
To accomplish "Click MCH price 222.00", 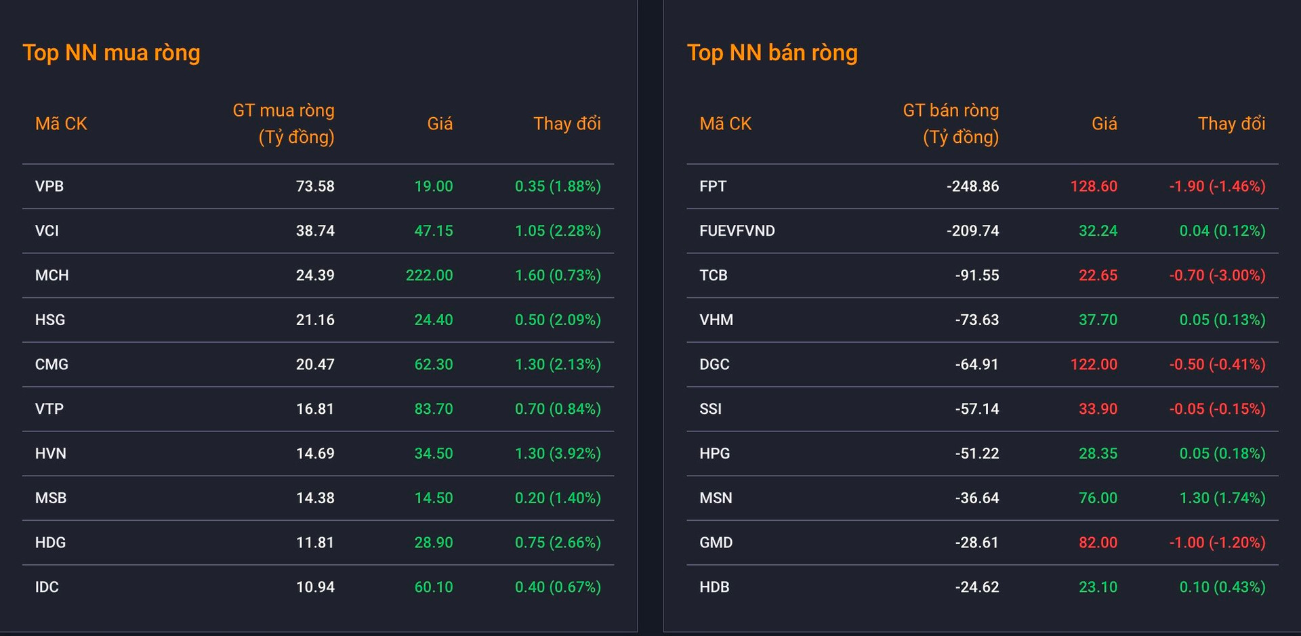I will [430, 276].
